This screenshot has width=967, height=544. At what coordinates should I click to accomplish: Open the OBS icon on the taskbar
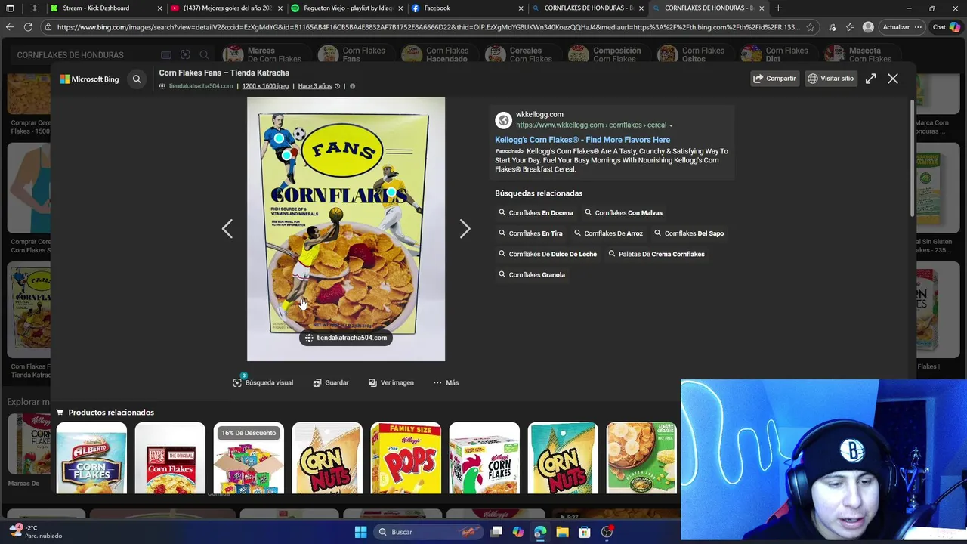click(607, 532)
